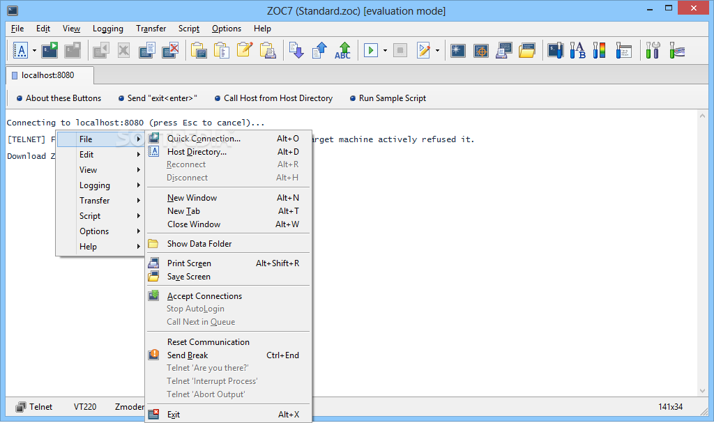Click the Paste clipboard toolbar icon

[x=221, y=50]
